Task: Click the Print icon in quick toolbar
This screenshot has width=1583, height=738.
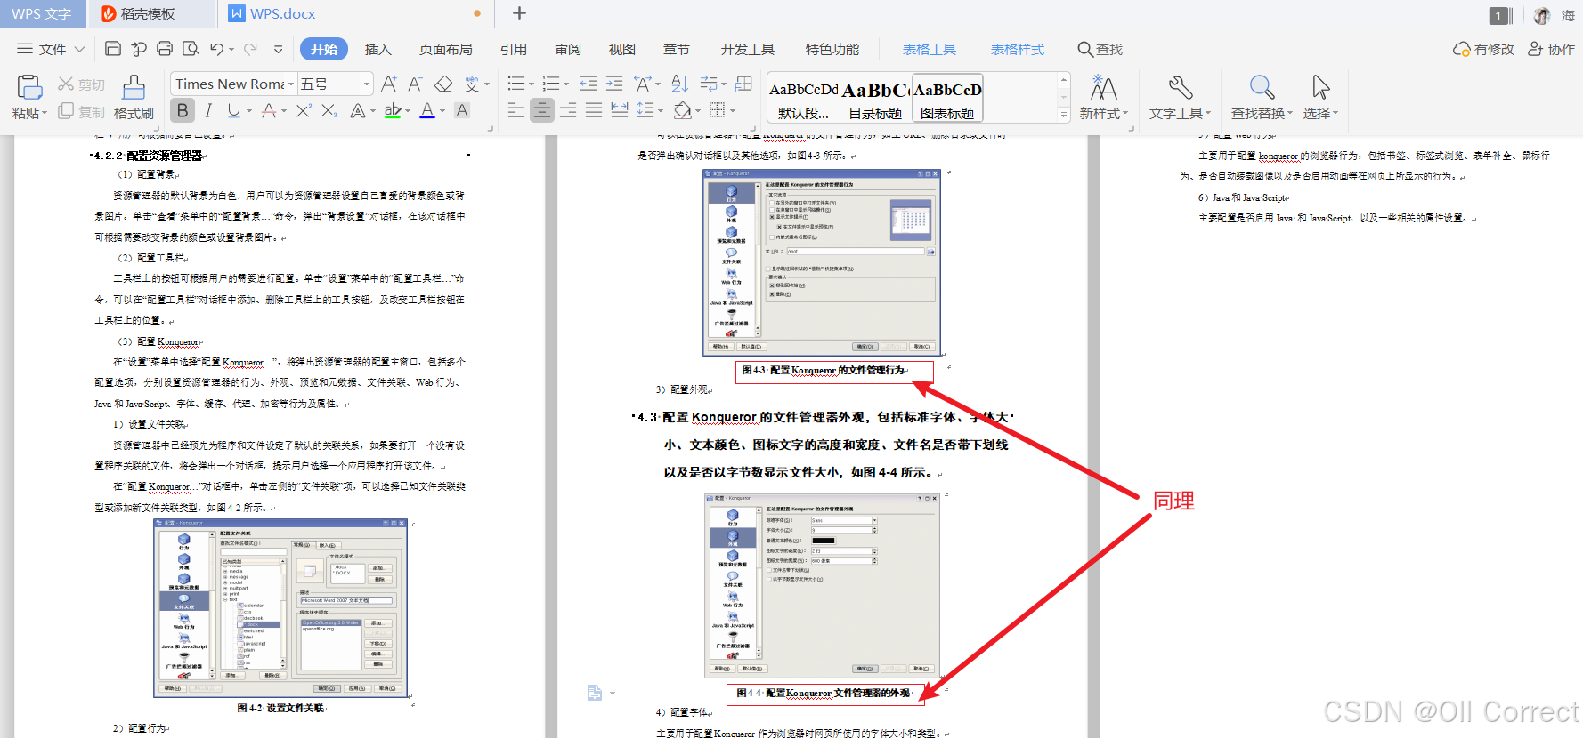Action: pyautogui.click(x=165, y=49)
